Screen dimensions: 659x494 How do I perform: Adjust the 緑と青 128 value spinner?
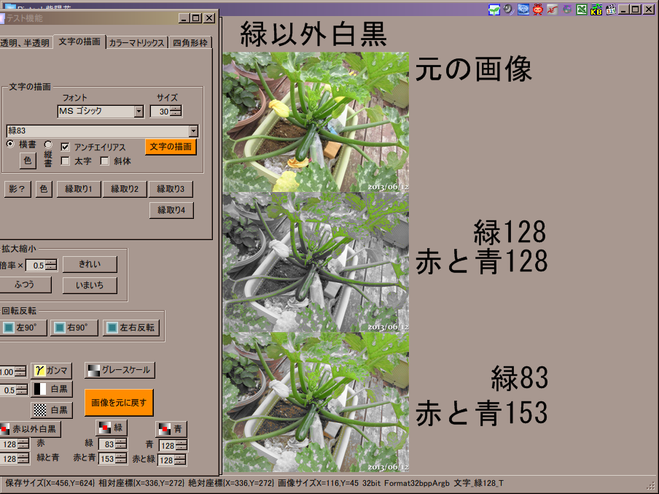(23, 459)
